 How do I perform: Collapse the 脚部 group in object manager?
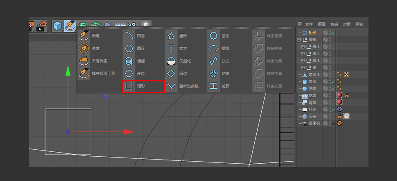[299, 40]
